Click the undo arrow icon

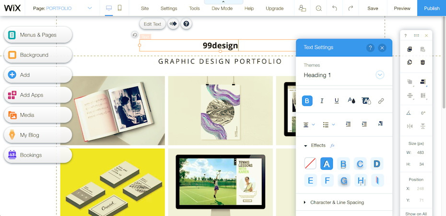(x=335, y=8)
